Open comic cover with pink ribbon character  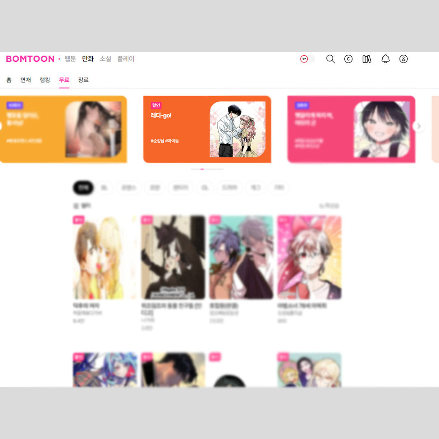coord(309,257)
